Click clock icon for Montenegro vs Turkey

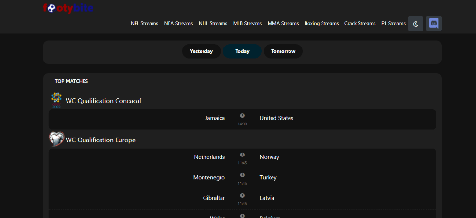(242, 175)
